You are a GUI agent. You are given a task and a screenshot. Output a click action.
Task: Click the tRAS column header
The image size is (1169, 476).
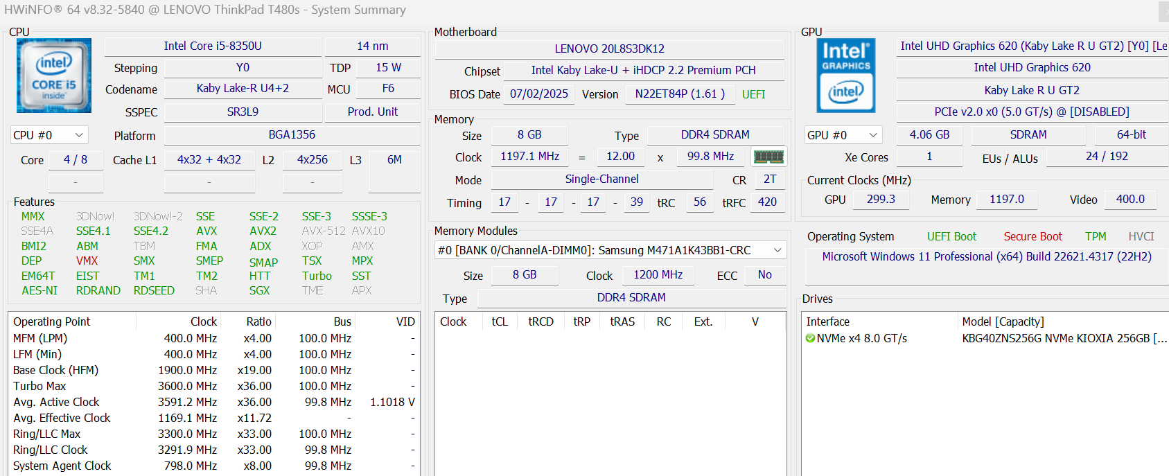(622, 321)
